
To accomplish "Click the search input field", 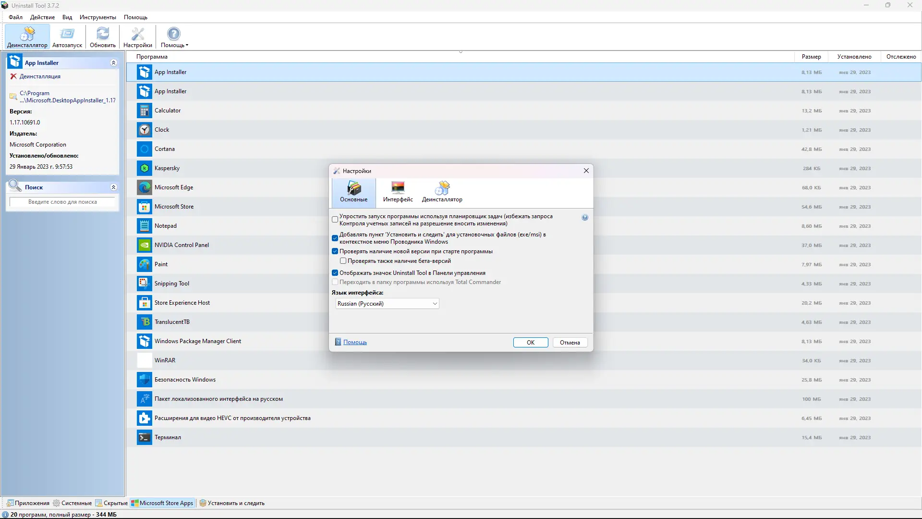I will [x=62, y=202].
